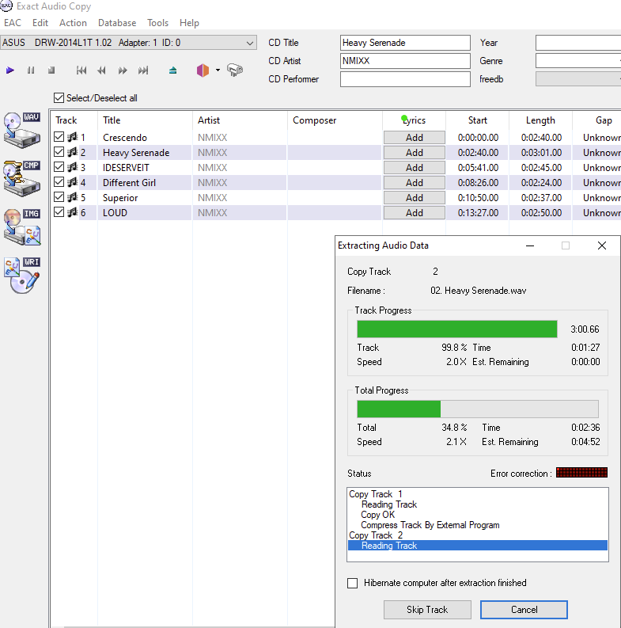Click the music note icon on track 2
Screen dimensions: 621x628
pos(73,153)
